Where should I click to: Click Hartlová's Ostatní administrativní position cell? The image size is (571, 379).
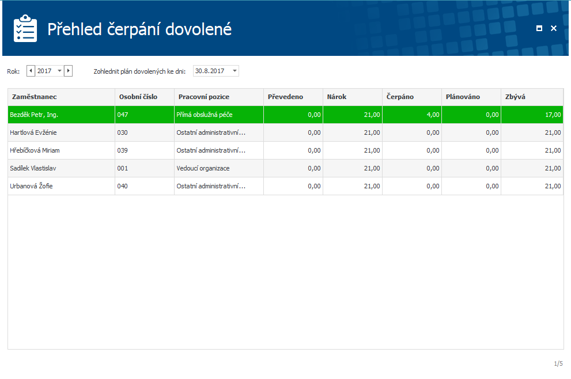[x=219, y=132]
